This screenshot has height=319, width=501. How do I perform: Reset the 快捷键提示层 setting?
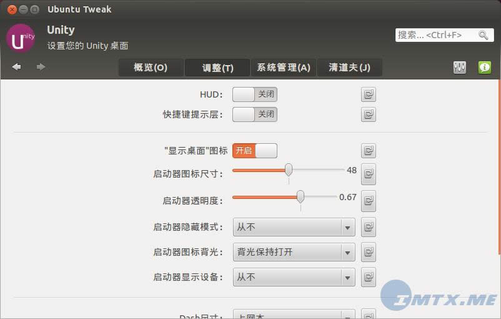[369, 114]
